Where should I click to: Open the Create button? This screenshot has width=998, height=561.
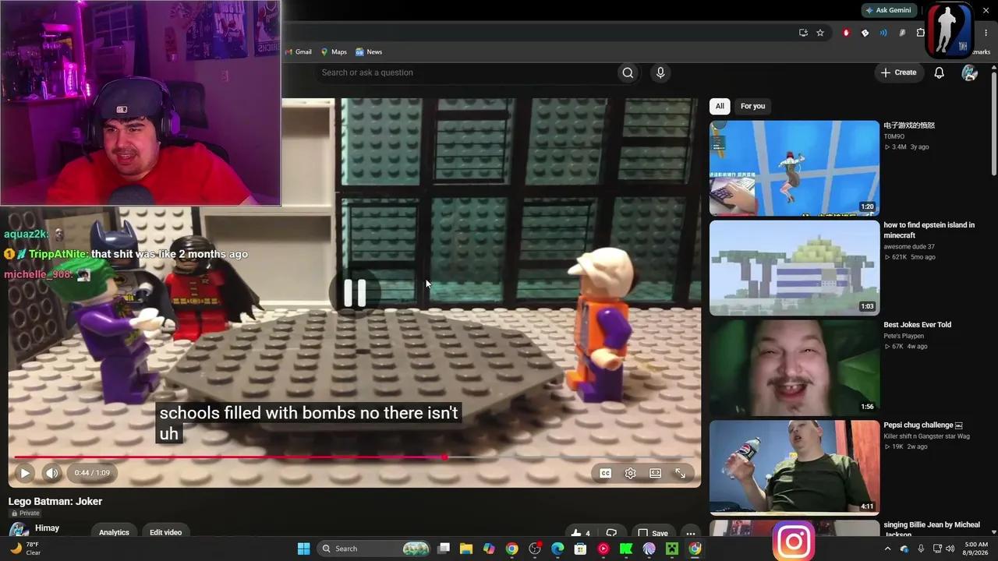898,72
